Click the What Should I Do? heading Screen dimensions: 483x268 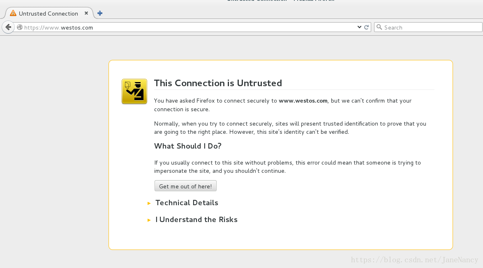click(x=187, y=146)
